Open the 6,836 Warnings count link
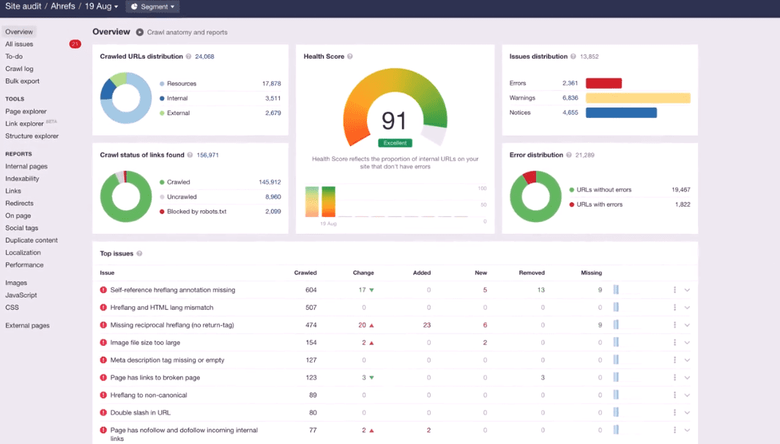 pos(570,98)
